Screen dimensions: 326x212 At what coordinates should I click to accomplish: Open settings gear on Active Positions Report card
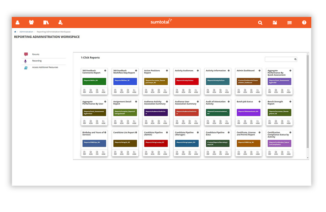167,71
